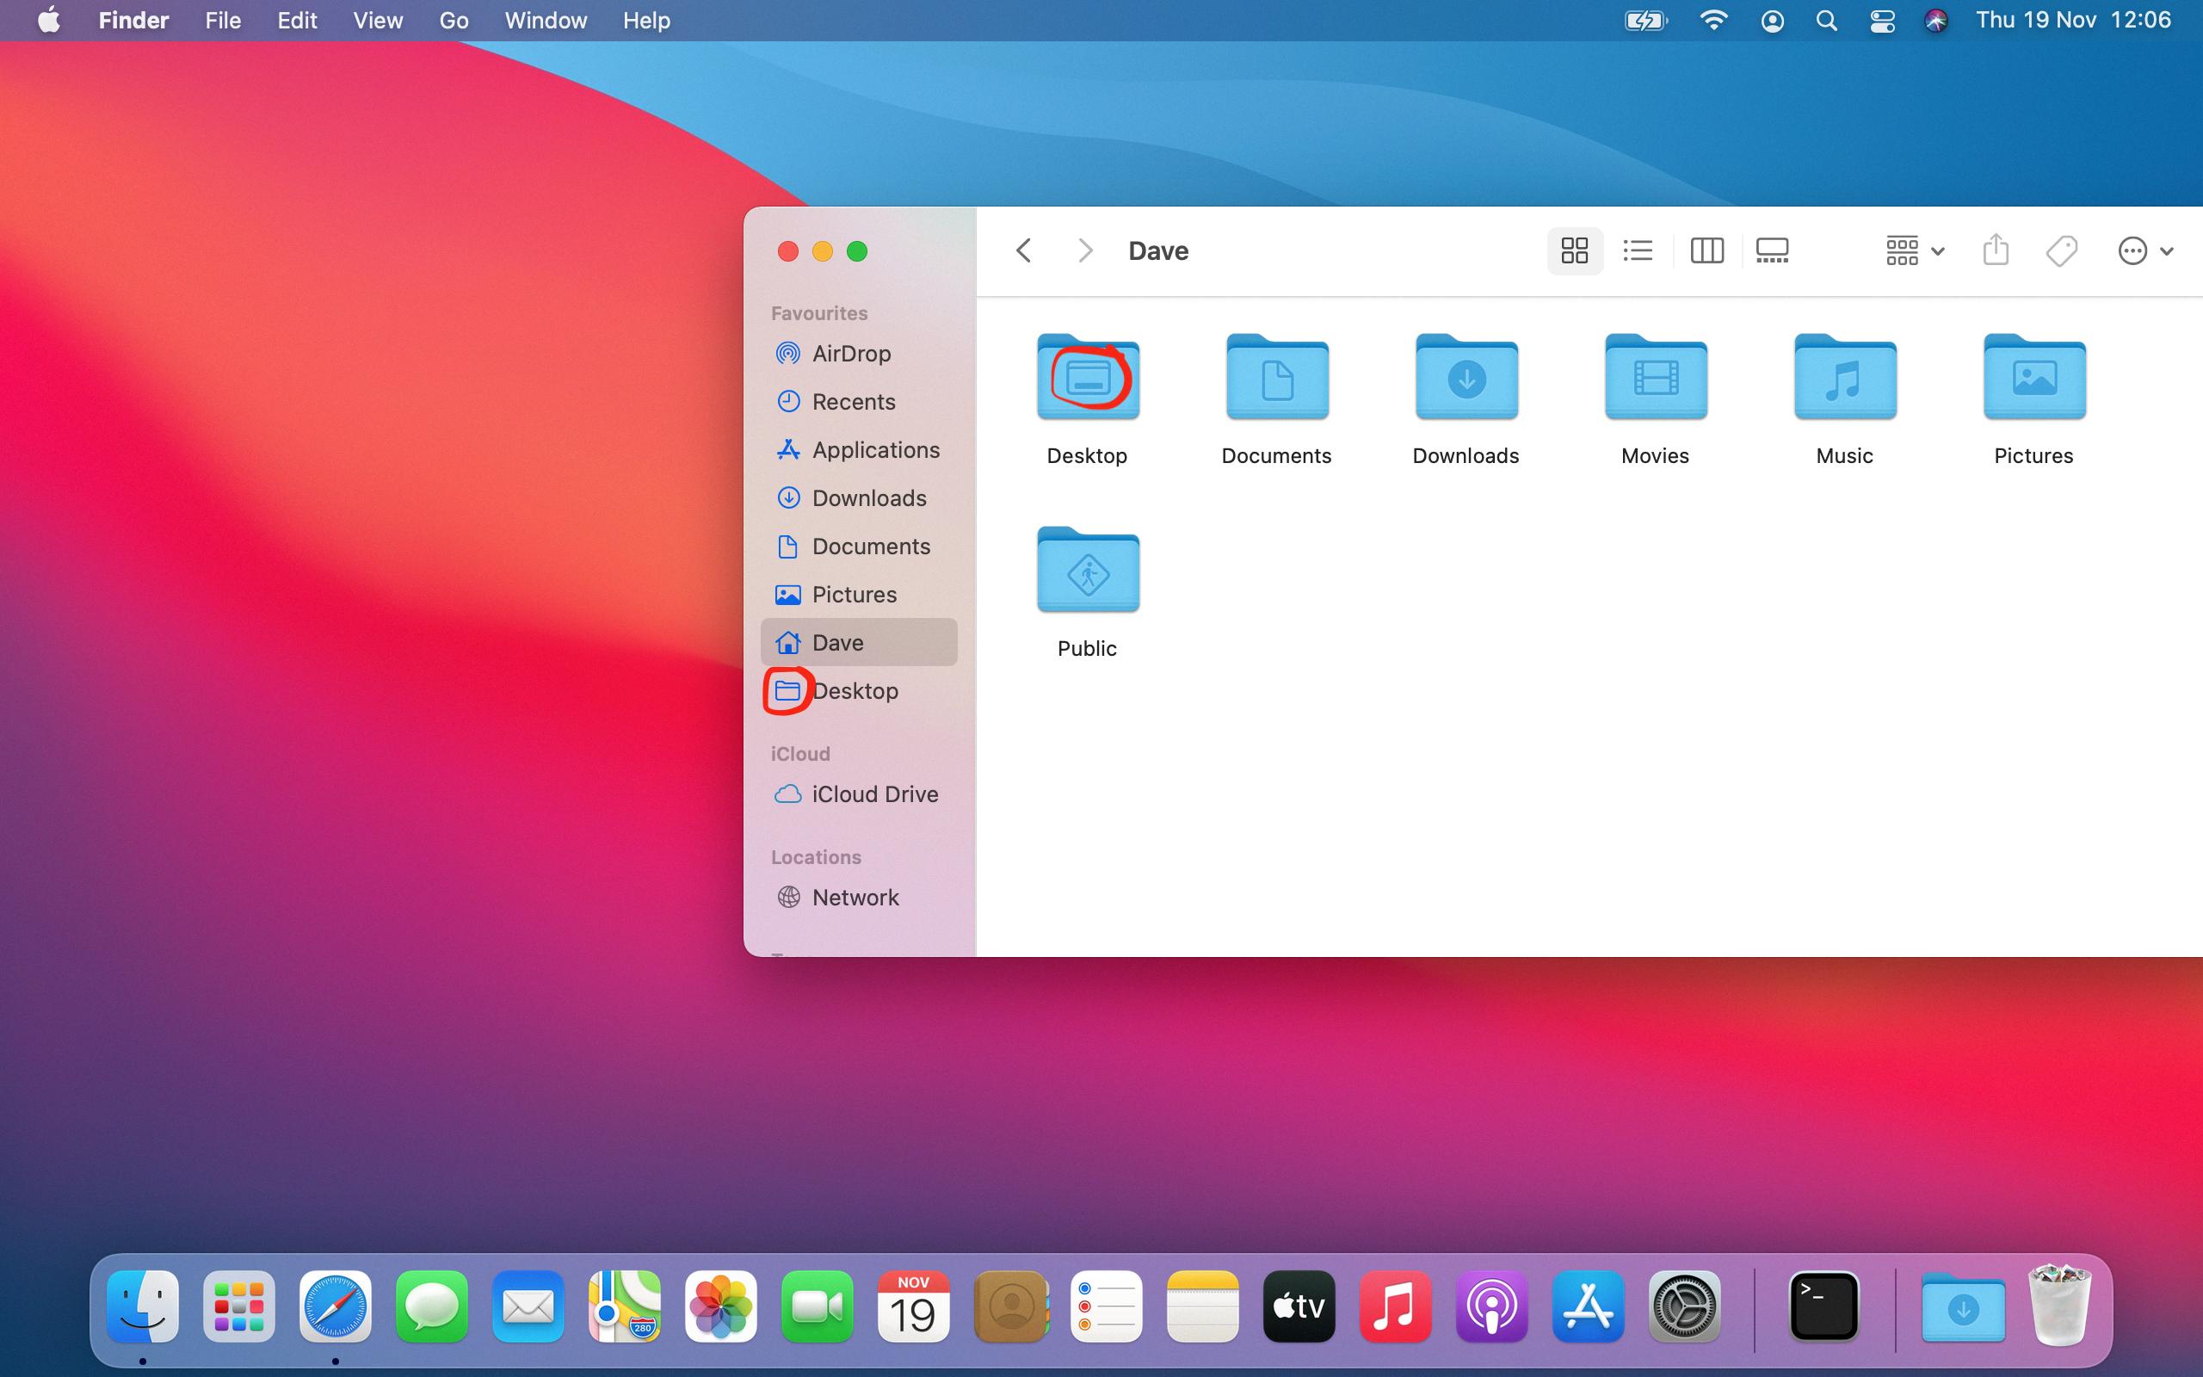Click the Edit Tags toolbar button

coord(2062,250)
